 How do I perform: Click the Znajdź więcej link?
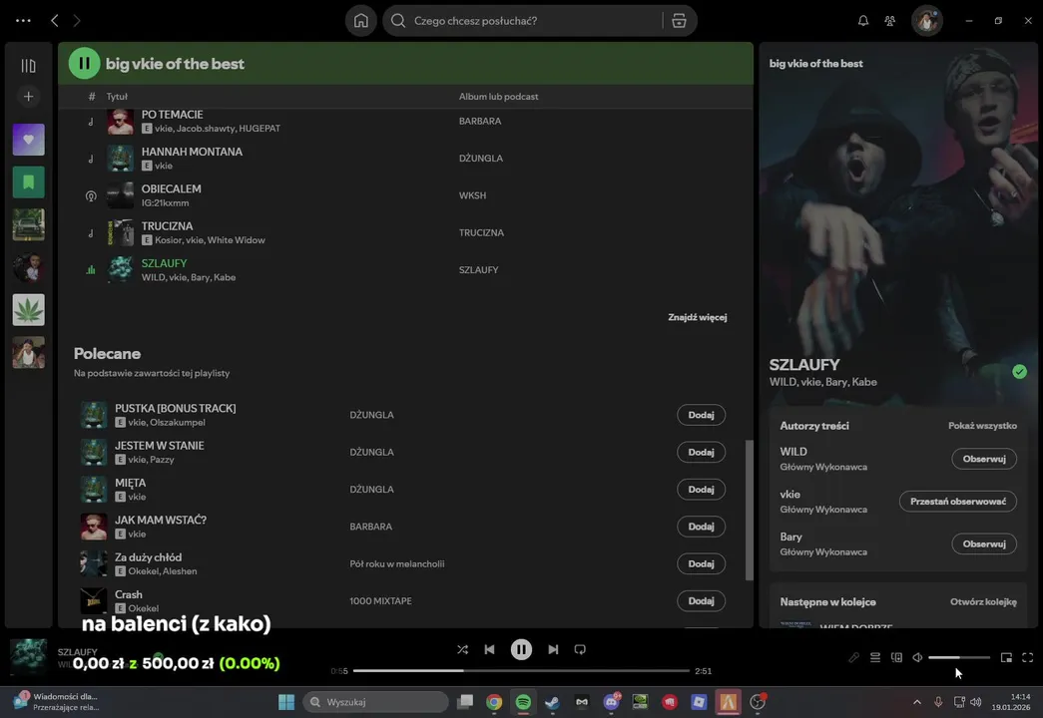tap(697, 317)
